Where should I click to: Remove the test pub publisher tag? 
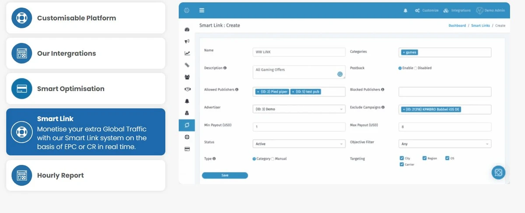point(293,92)
